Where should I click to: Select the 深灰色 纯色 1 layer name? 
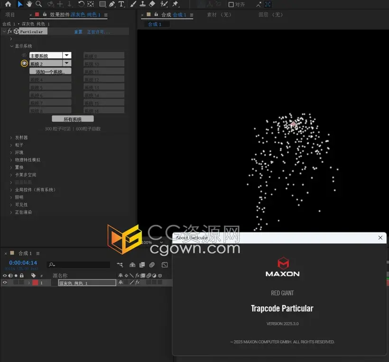(x=87, y=283)
